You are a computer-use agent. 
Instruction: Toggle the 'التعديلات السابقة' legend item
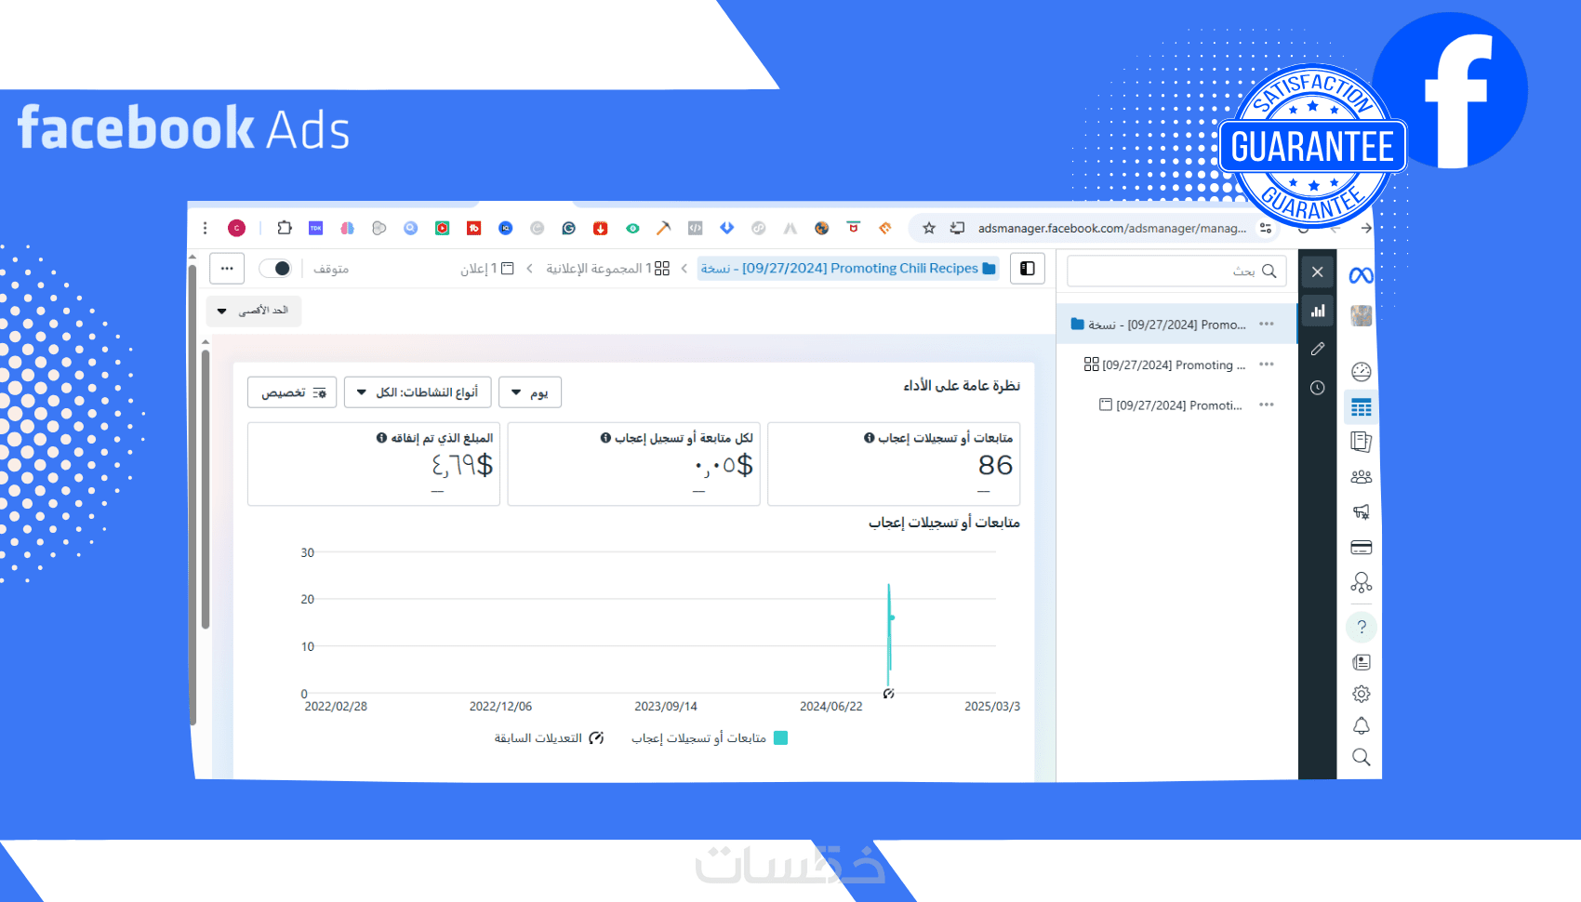550,738
